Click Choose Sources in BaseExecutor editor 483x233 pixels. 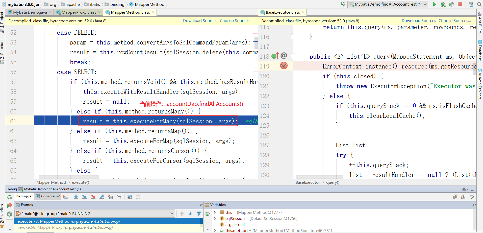(455, 21)
